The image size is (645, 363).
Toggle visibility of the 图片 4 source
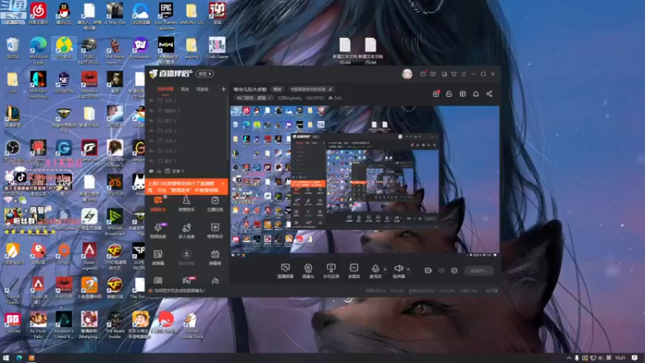(152, 120)
